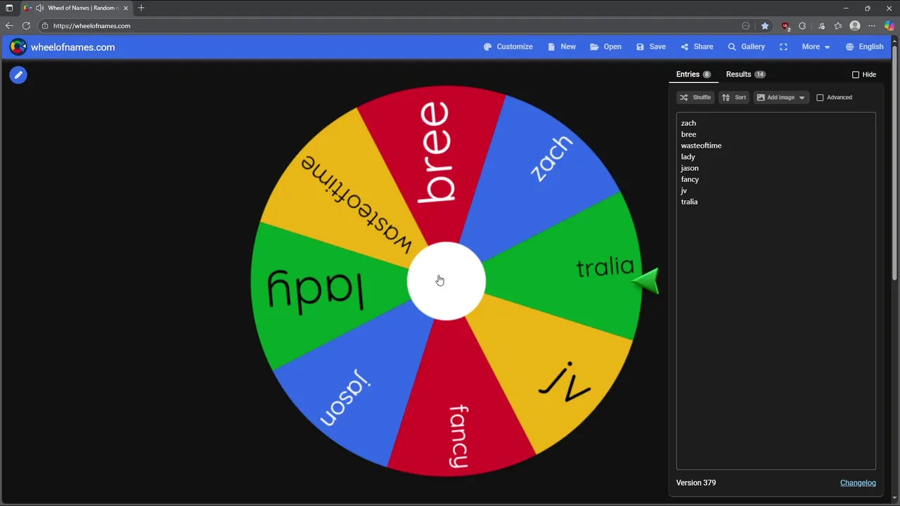Open the browser profile avatar
The image size is (900, 506).
[855, 26]
